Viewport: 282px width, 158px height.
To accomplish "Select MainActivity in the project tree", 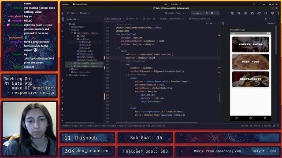I will 85,51.
